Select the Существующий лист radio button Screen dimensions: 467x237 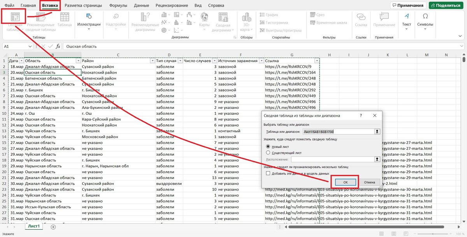click(268, 153)
